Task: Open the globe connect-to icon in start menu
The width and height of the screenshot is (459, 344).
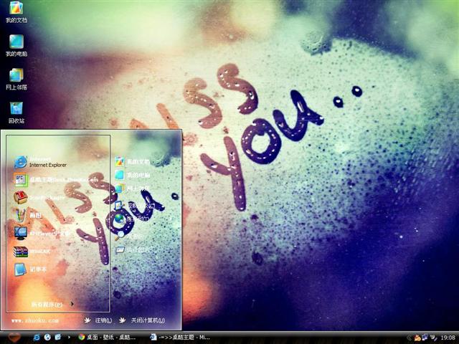Action: (132, 219)
